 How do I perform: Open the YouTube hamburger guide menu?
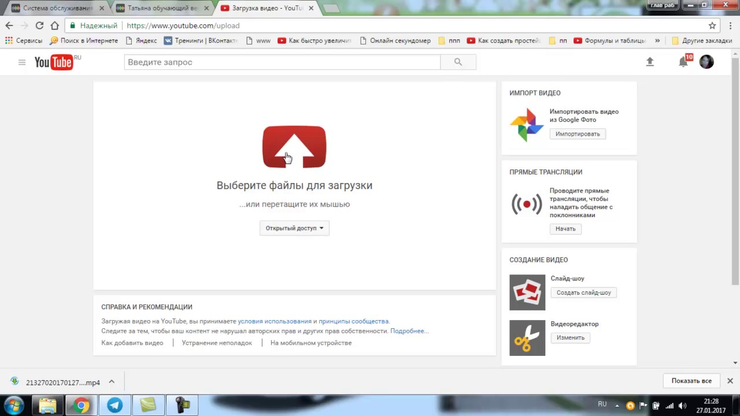pyautogui.click(x=22, y=62)
